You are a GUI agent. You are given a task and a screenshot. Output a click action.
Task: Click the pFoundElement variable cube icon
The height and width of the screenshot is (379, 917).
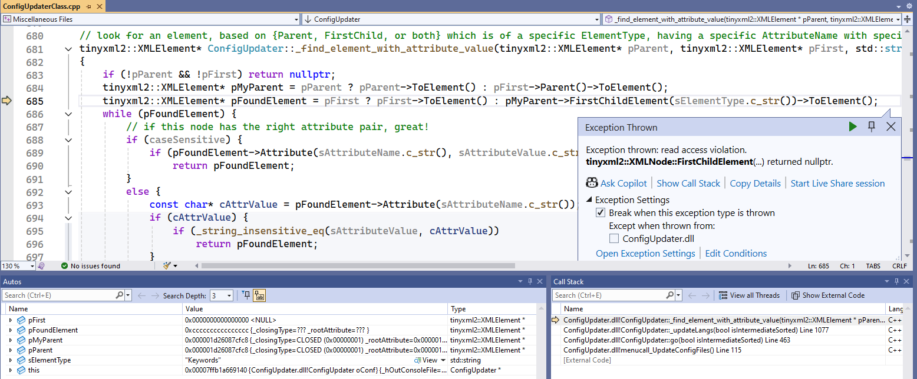[x=21, y=330]
